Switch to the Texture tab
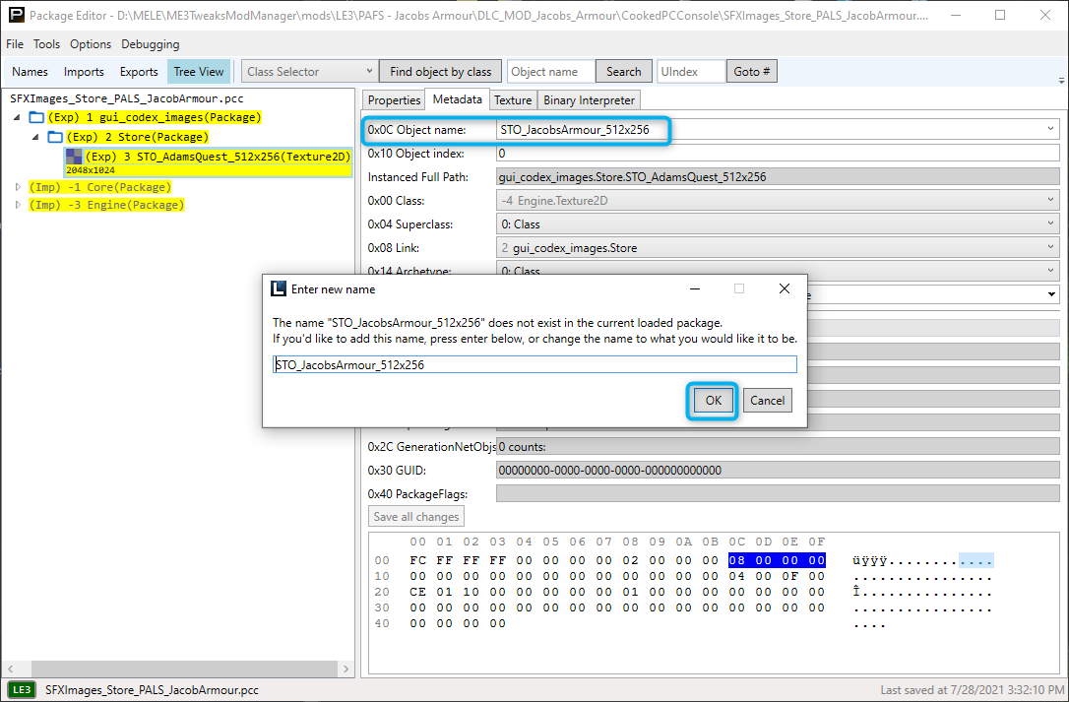Viewport: 1069px width, 702px height. click(x=513, y=100)
